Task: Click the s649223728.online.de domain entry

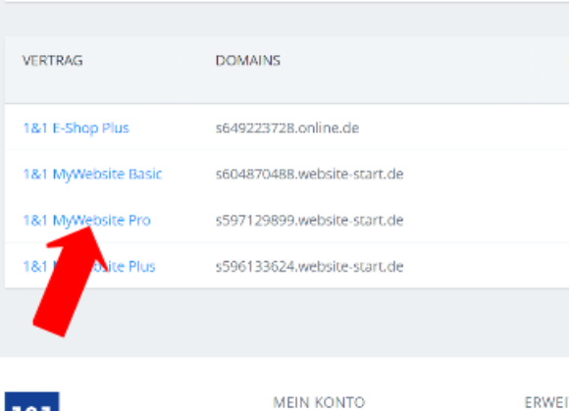Action: [287, 128]
